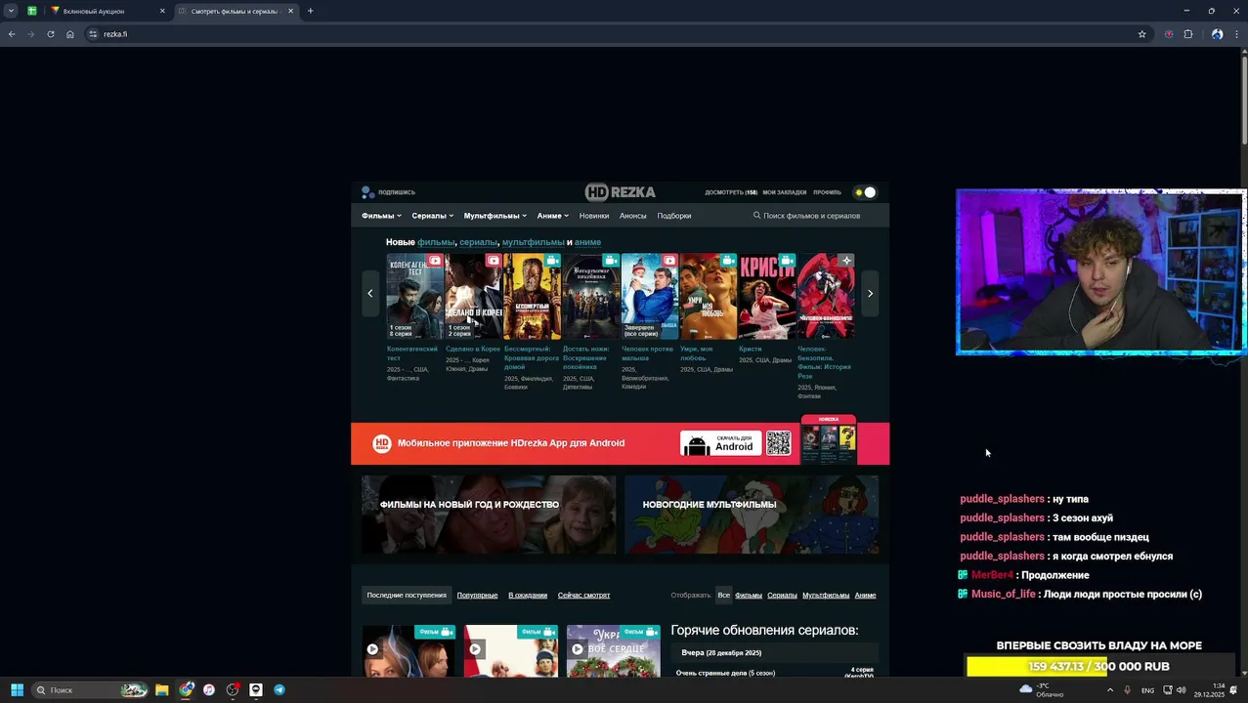The height and width of the screenshot is (703, 1248).
Task: Open the Кристи movie poster
Action: [x=767, y=296]
